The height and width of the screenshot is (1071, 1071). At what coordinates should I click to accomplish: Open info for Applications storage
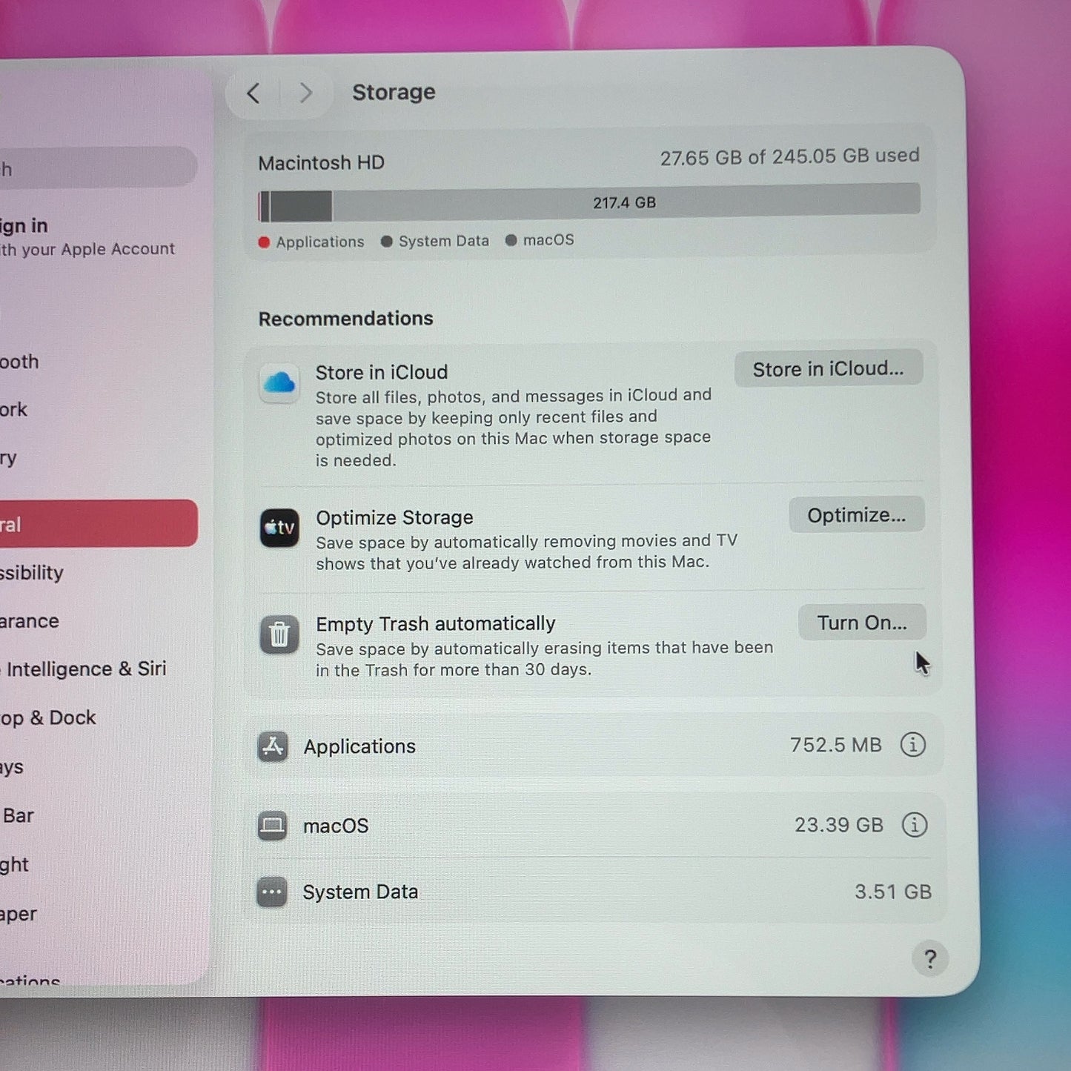[913, 744]
